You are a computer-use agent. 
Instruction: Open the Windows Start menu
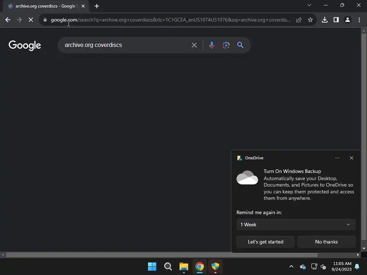152,266
